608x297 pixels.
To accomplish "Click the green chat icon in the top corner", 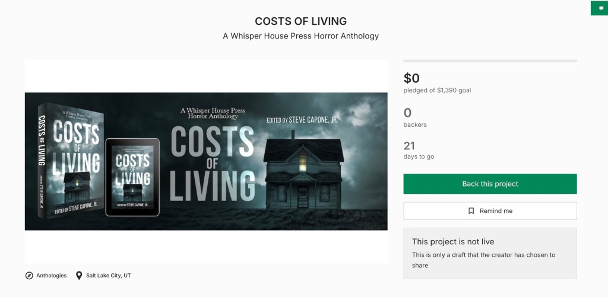I will point(599,8).
